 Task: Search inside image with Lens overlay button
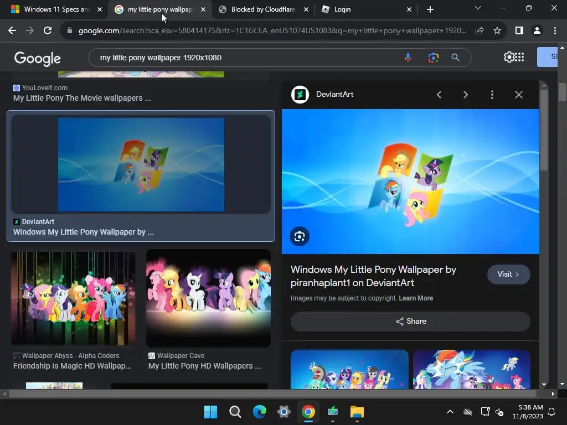pos(300,236)
